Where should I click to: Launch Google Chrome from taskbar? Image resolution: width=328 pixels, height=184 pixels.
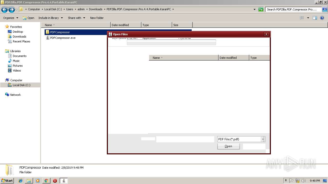pyautogui.click(x=46, y=181)
